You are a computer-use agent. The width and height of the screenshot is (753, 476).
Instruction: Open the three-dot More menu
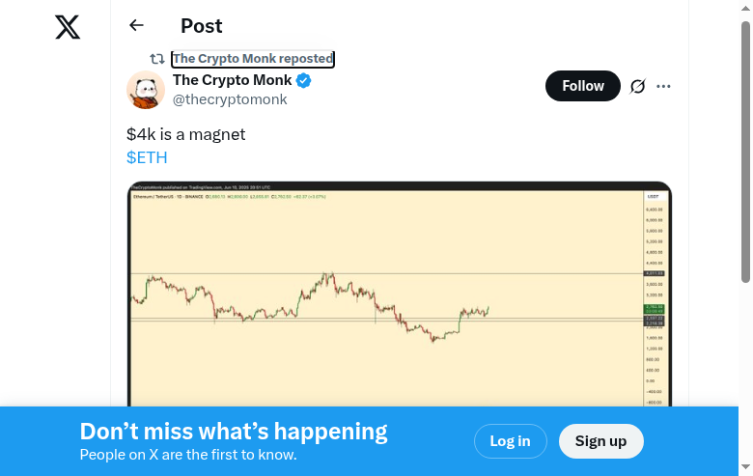(x=663, y=86)
